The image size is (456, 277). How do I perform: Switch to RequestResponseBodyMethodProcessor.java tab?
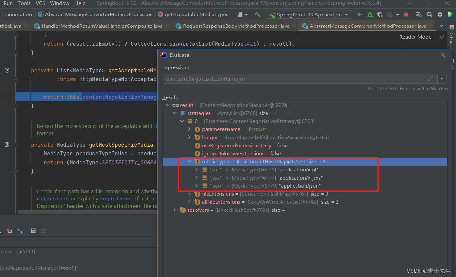click(x=236, y=26)
